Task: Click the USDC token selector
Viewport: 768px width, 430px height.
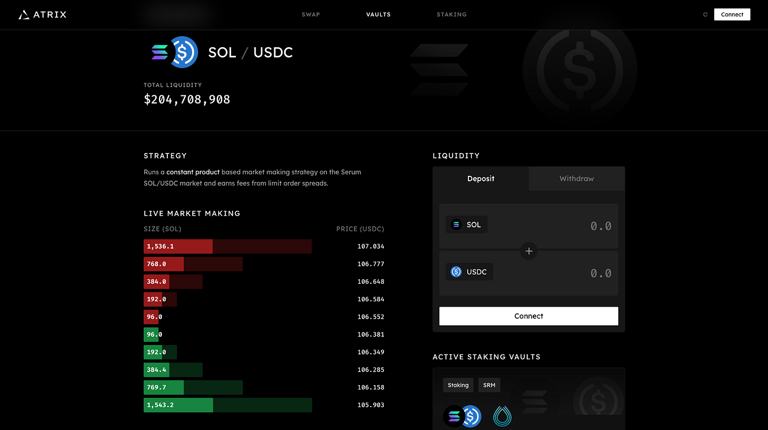Action: 469,272
